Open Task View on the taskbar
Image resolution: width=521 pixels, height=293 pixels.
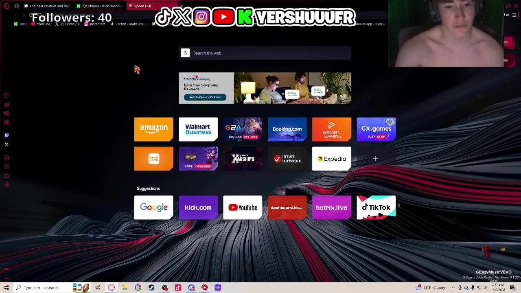98,288
